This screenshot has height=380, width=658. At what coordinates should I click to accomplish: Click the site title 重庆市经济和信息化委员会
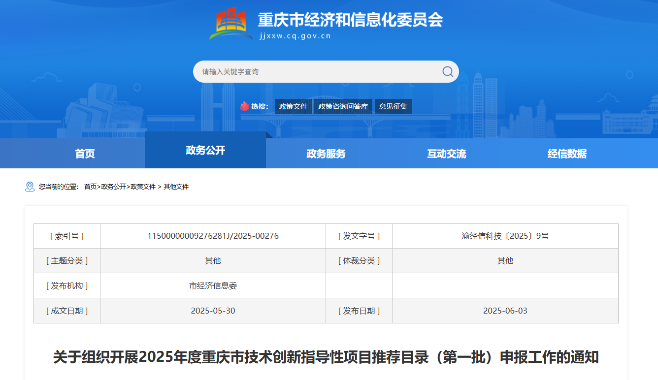pyautogui.click(x=350, y=20)
